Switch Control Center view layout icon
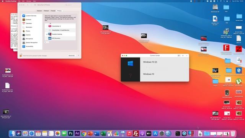Image resolution: width=245 pixels, height=138 pixels. click(x=179, y=56)
